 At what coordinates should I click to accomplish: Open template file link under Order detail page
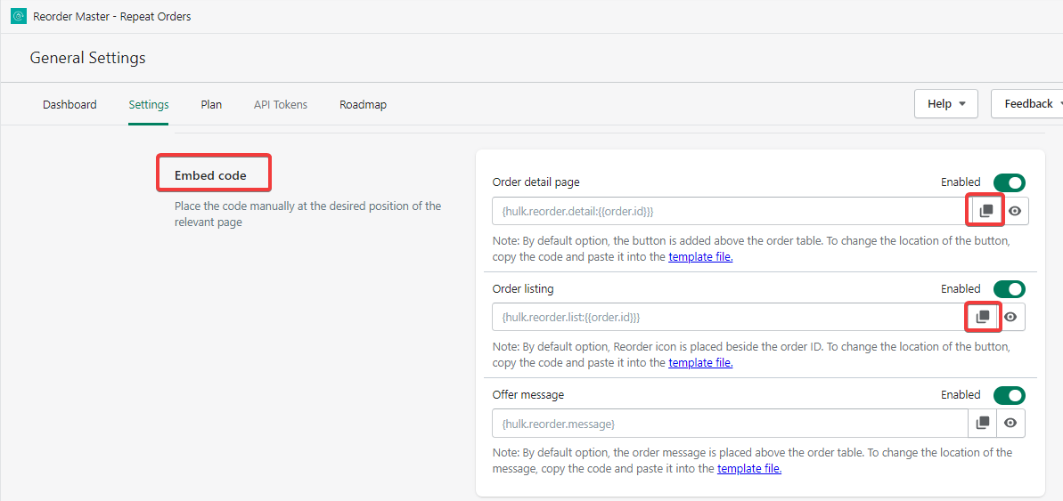[x=700, y=257]
